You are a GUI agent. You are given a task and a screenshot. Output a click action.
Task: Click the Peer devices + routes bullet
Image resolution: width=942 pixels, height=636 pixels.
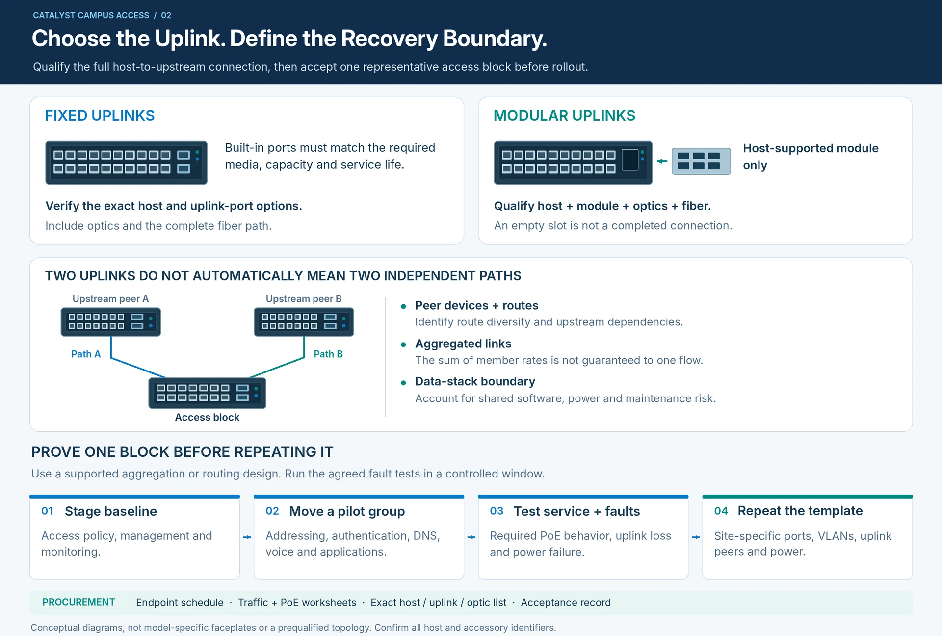pyautogui.click(x=476, y=305)
